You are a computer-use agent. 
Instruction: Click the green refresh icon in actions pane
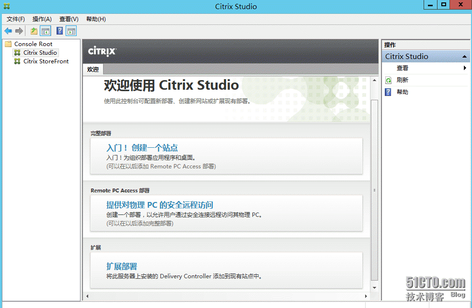click(388, 80)
